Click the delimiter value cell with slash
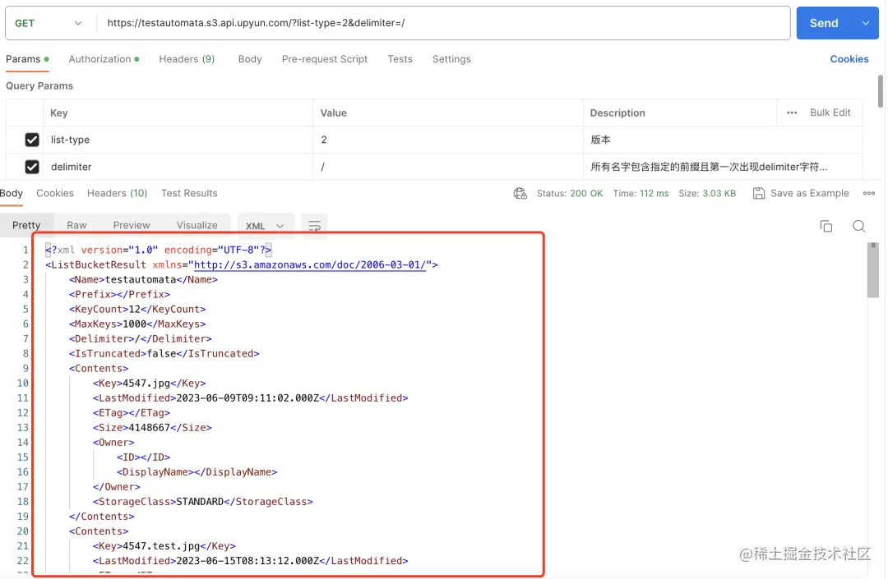The image size is (888, 579). point(448,167)
